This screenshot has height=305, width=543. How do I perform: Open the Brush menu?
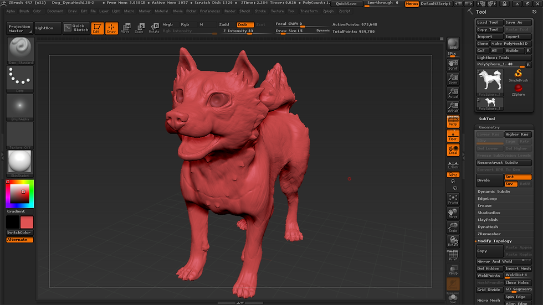tap(24, 11)
